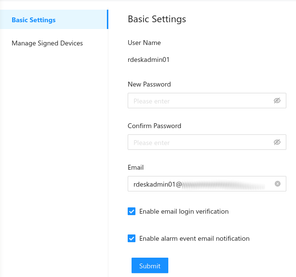Open the Basic Settings tab
This screenshot has width=296, height=277.
(x=34, y=20)
